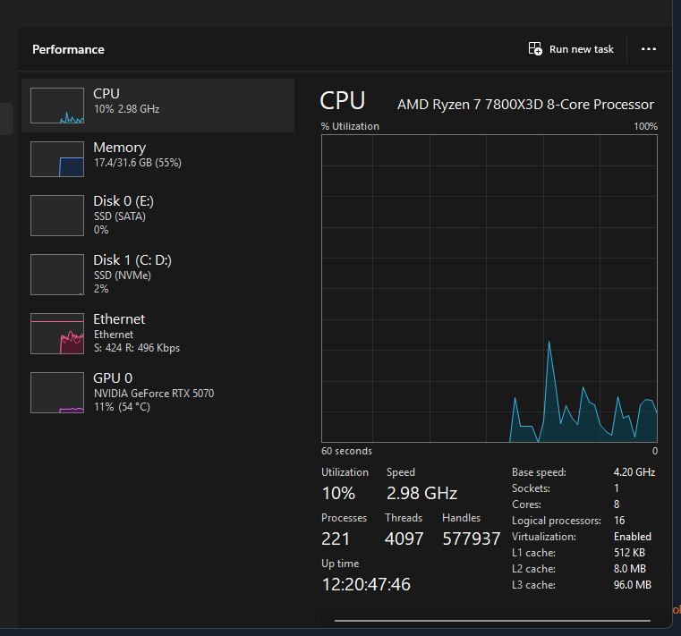Select the GPU 0 mini graph thumbnail
This screenshot has height=636, width=681.
[x=56, y=393]
